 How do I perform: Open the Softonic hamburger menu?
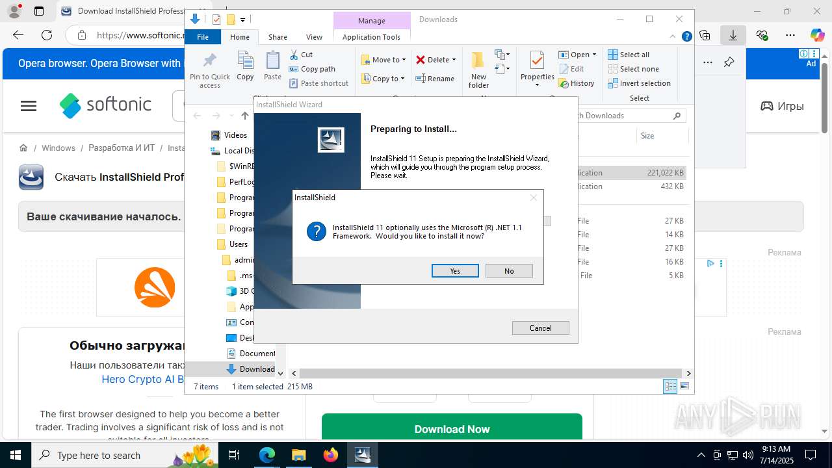(29, 106)
